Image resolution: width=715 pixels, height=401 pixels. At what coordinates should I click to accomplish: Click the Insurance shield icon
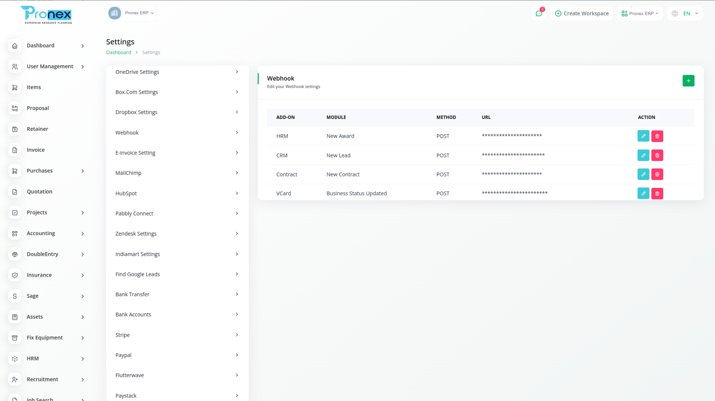point(15,275)
